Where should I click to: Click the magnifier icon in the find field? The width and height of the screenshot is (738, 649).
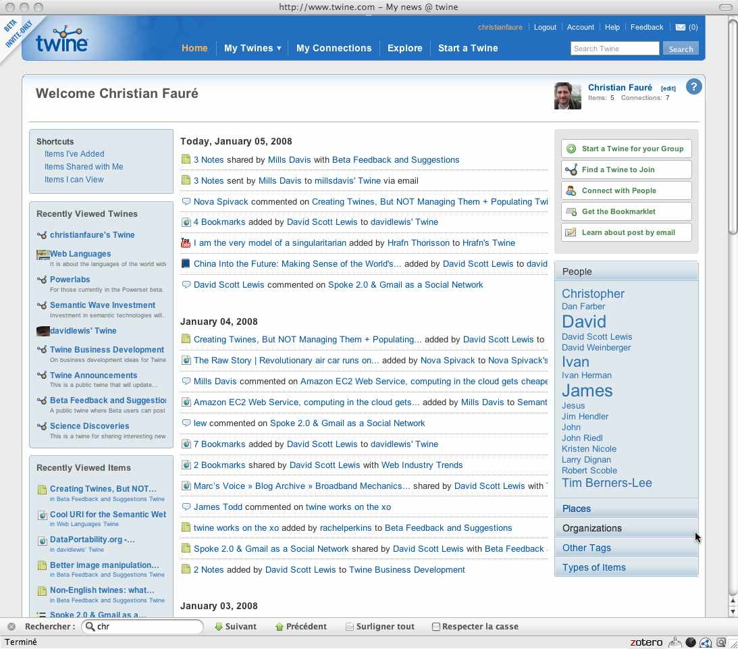pos(90,627)
